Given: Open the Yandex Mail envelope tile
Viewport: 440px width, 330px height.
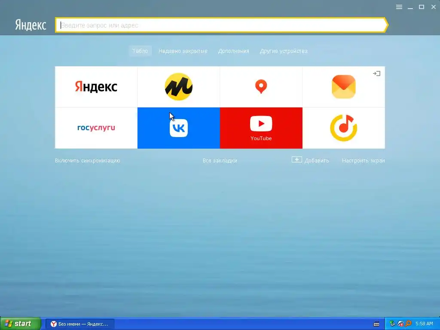Looking at the screenshot, I should point(343,87).
